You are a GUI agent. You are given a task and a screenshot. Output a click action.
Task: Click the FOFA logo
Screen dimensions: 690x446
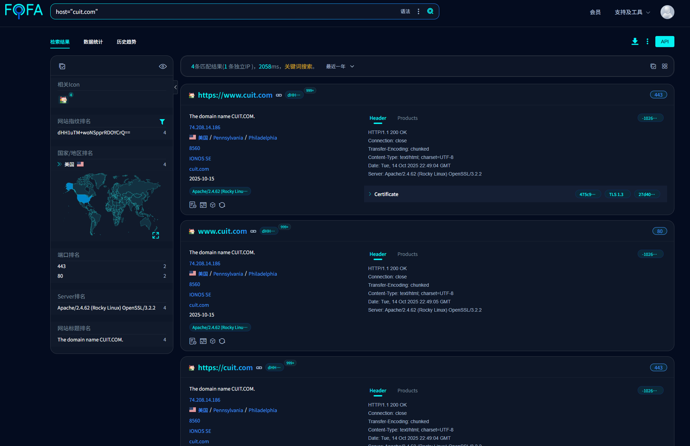24,11
